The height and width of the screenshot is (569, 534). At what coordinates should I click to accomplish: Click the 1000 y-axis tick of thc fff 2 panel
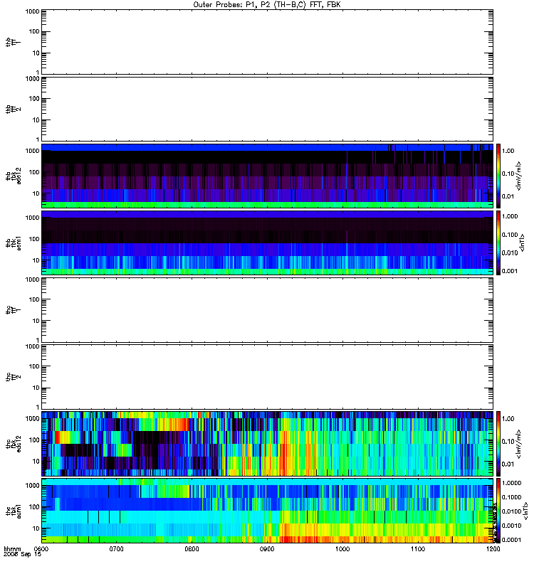(x=32, y=346)
